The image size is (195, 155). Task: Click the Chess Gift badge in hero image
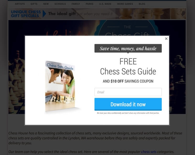[127, 28]
